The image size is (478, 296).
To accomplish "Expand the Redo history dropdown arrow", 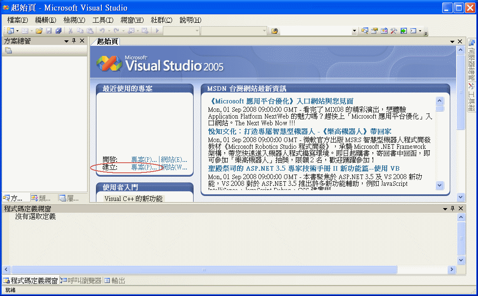I will 123,31.
